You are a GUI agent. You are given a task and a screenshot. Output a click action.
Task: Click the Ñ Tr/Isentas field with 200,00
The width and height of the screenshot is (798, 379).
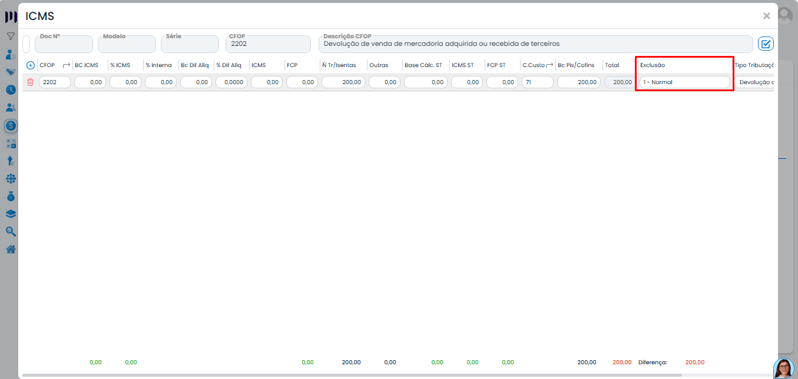pos(343,82)
